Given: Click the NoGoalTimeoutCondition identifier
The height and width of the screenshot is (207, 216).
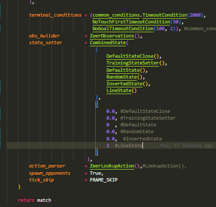Looking at the screenshot, I should click(x=123, y=29).
